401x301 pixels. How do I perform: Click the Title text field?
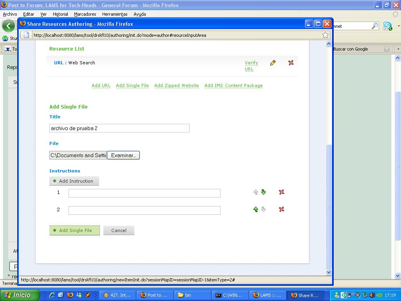(x=119, y=128)
